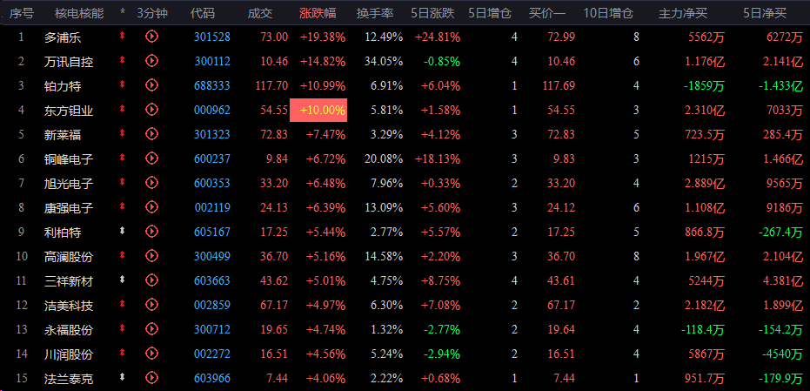Click the 34.05% turnover value
810x391 pixels.
384,61
